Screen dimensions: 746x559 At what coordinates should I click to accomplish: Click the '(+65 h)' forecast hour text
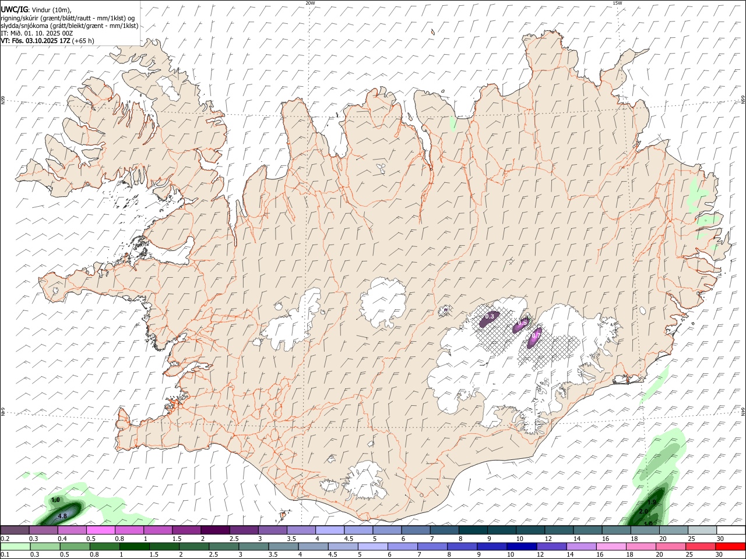[84, 41]
